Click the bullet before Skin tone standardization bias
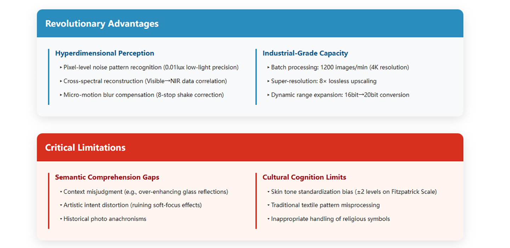Viewport: 510px width, 248px height. click(x=268, y=192)
